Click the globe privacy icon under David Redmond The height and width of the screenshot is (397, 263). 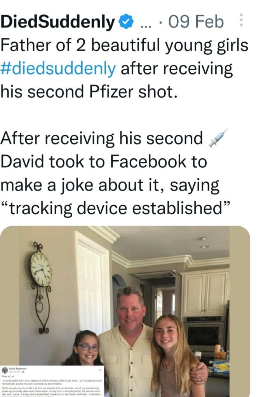click(x=24, y=371)
